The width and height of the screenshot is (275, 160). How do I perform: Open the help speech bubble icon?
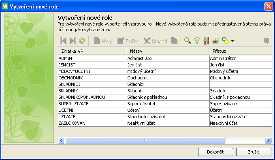[x=266, y=41]
